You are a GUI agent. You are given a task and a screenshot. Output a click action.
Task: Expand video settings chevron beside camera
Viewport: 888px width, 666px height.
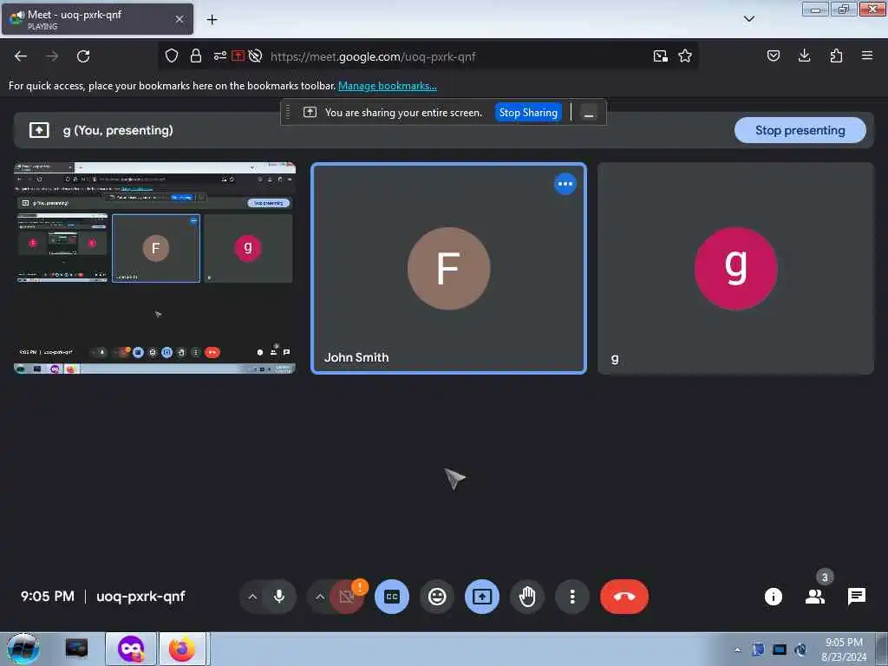pyautogui.click(x=320, y=597)
